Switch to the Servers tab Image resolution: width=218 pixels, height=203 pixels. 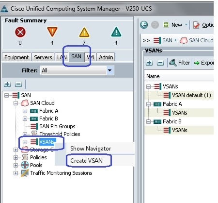(43, 57)
